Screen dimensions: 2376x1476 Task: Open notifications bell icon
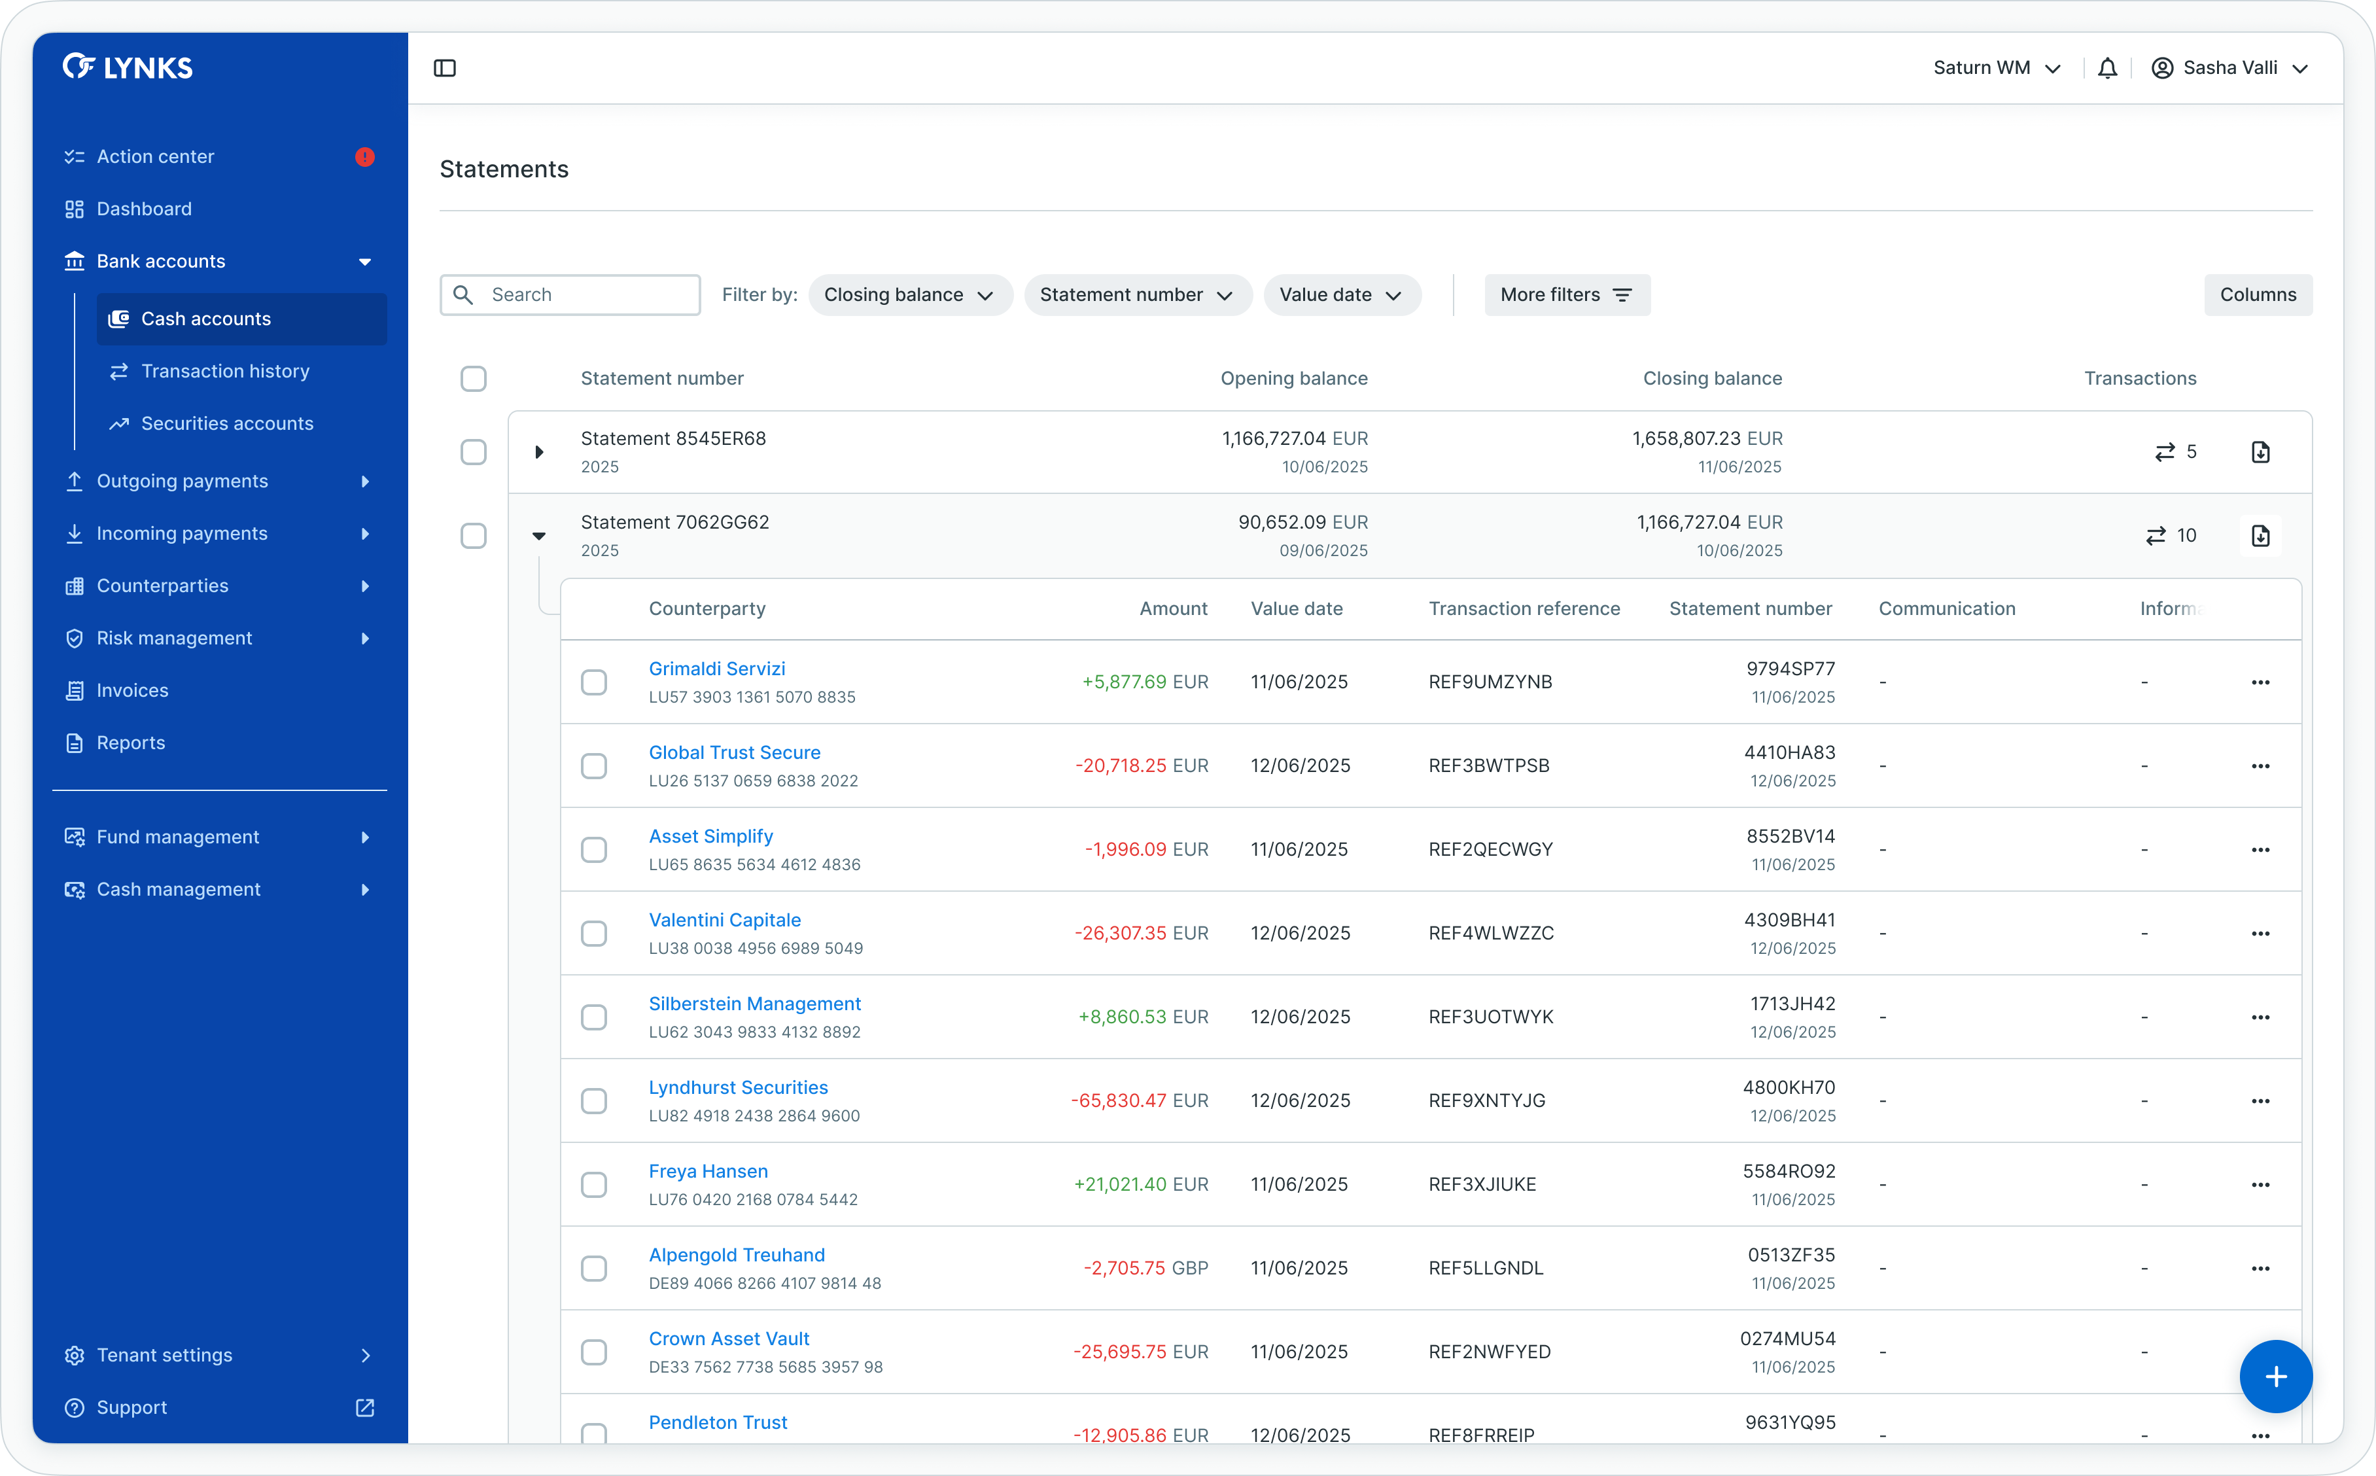2108,68
